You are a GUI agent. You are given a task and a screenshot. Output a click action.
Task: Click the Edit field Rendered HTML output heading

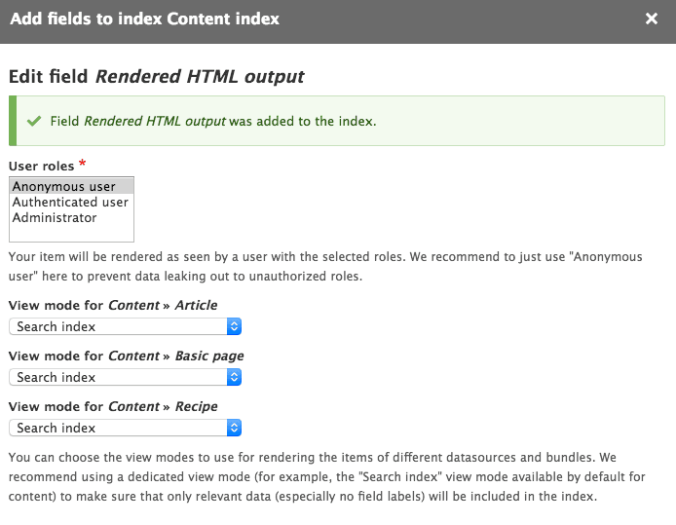156,75
